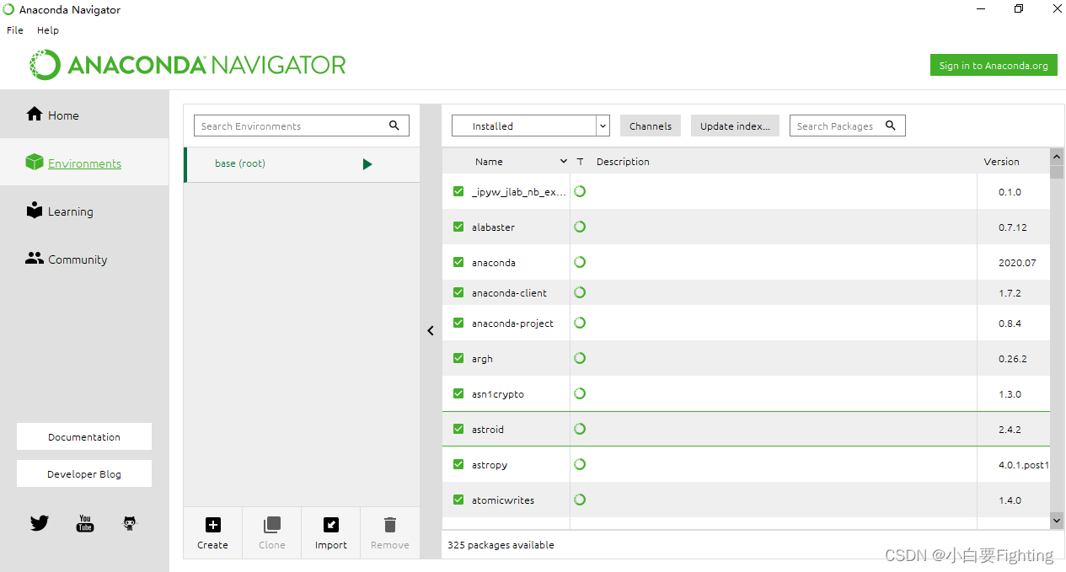Open the Developer Blog button
Viewport: 1066px width, 572px height.
[84, 473]
